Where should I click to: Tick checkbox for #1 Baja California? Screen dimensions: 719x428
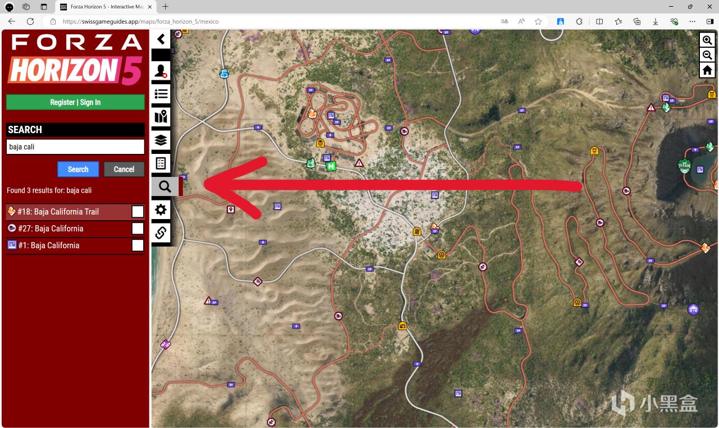point(138,245)
